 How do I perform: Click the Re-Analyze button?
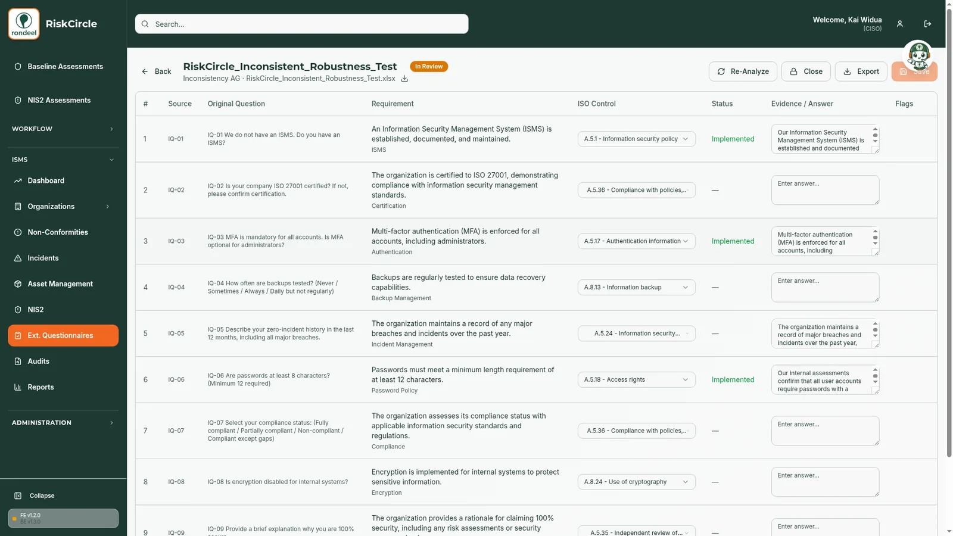[x=743, y=71]
